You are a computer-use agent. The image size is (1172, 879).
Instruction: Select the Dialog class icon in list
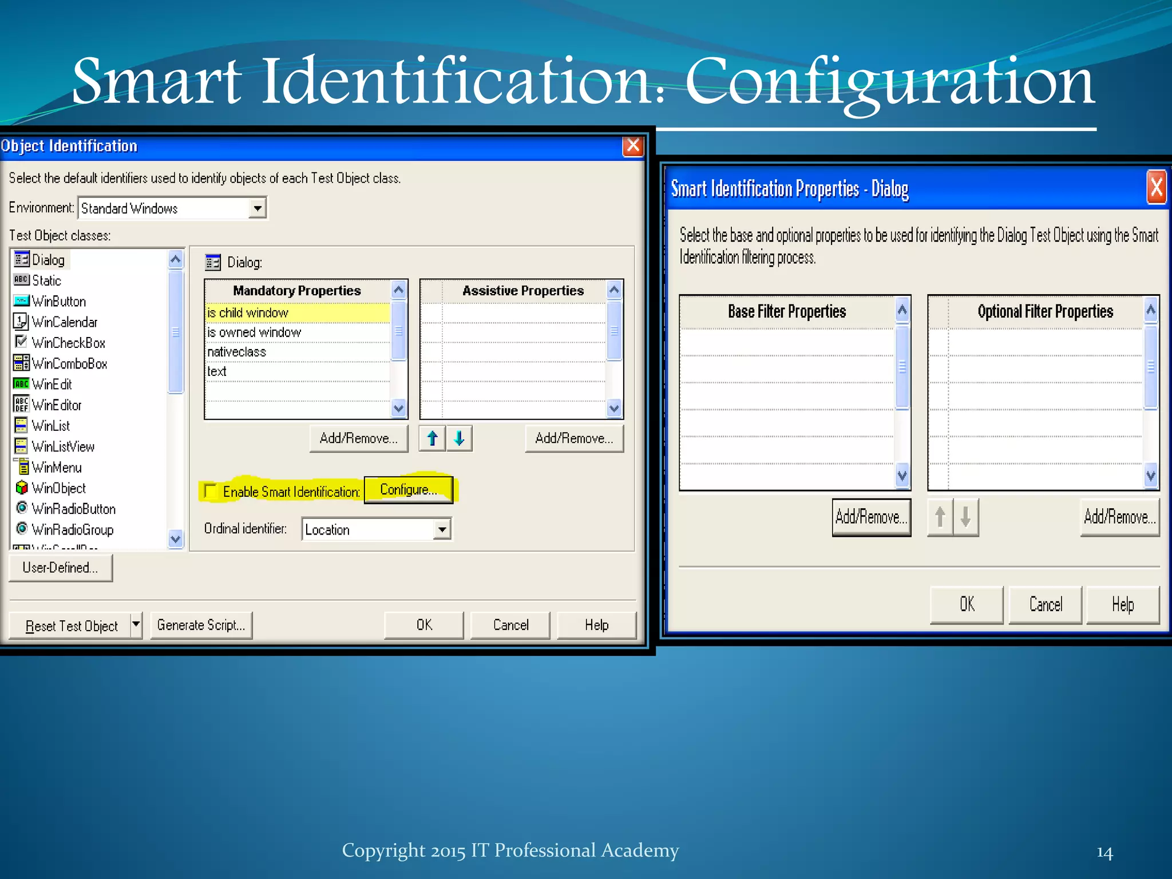click(x=21, y=259)
